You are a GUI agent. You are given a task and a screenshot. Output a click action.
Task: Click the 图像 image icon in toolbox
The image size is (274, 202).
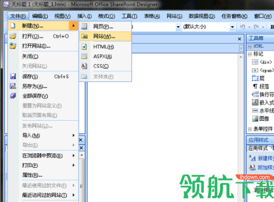(x=255, y=119)
